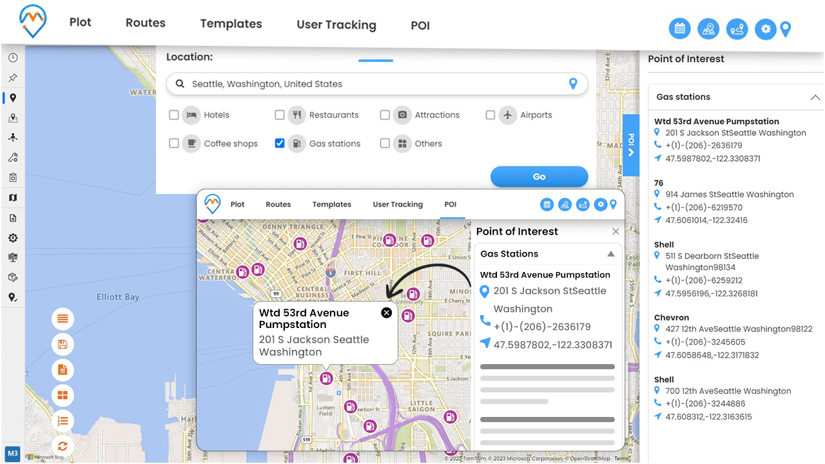The height and width of the screenshot is (464, 825).
Task: Collapse the Gas stations section in right panel
Action: [x=815, y=97]
